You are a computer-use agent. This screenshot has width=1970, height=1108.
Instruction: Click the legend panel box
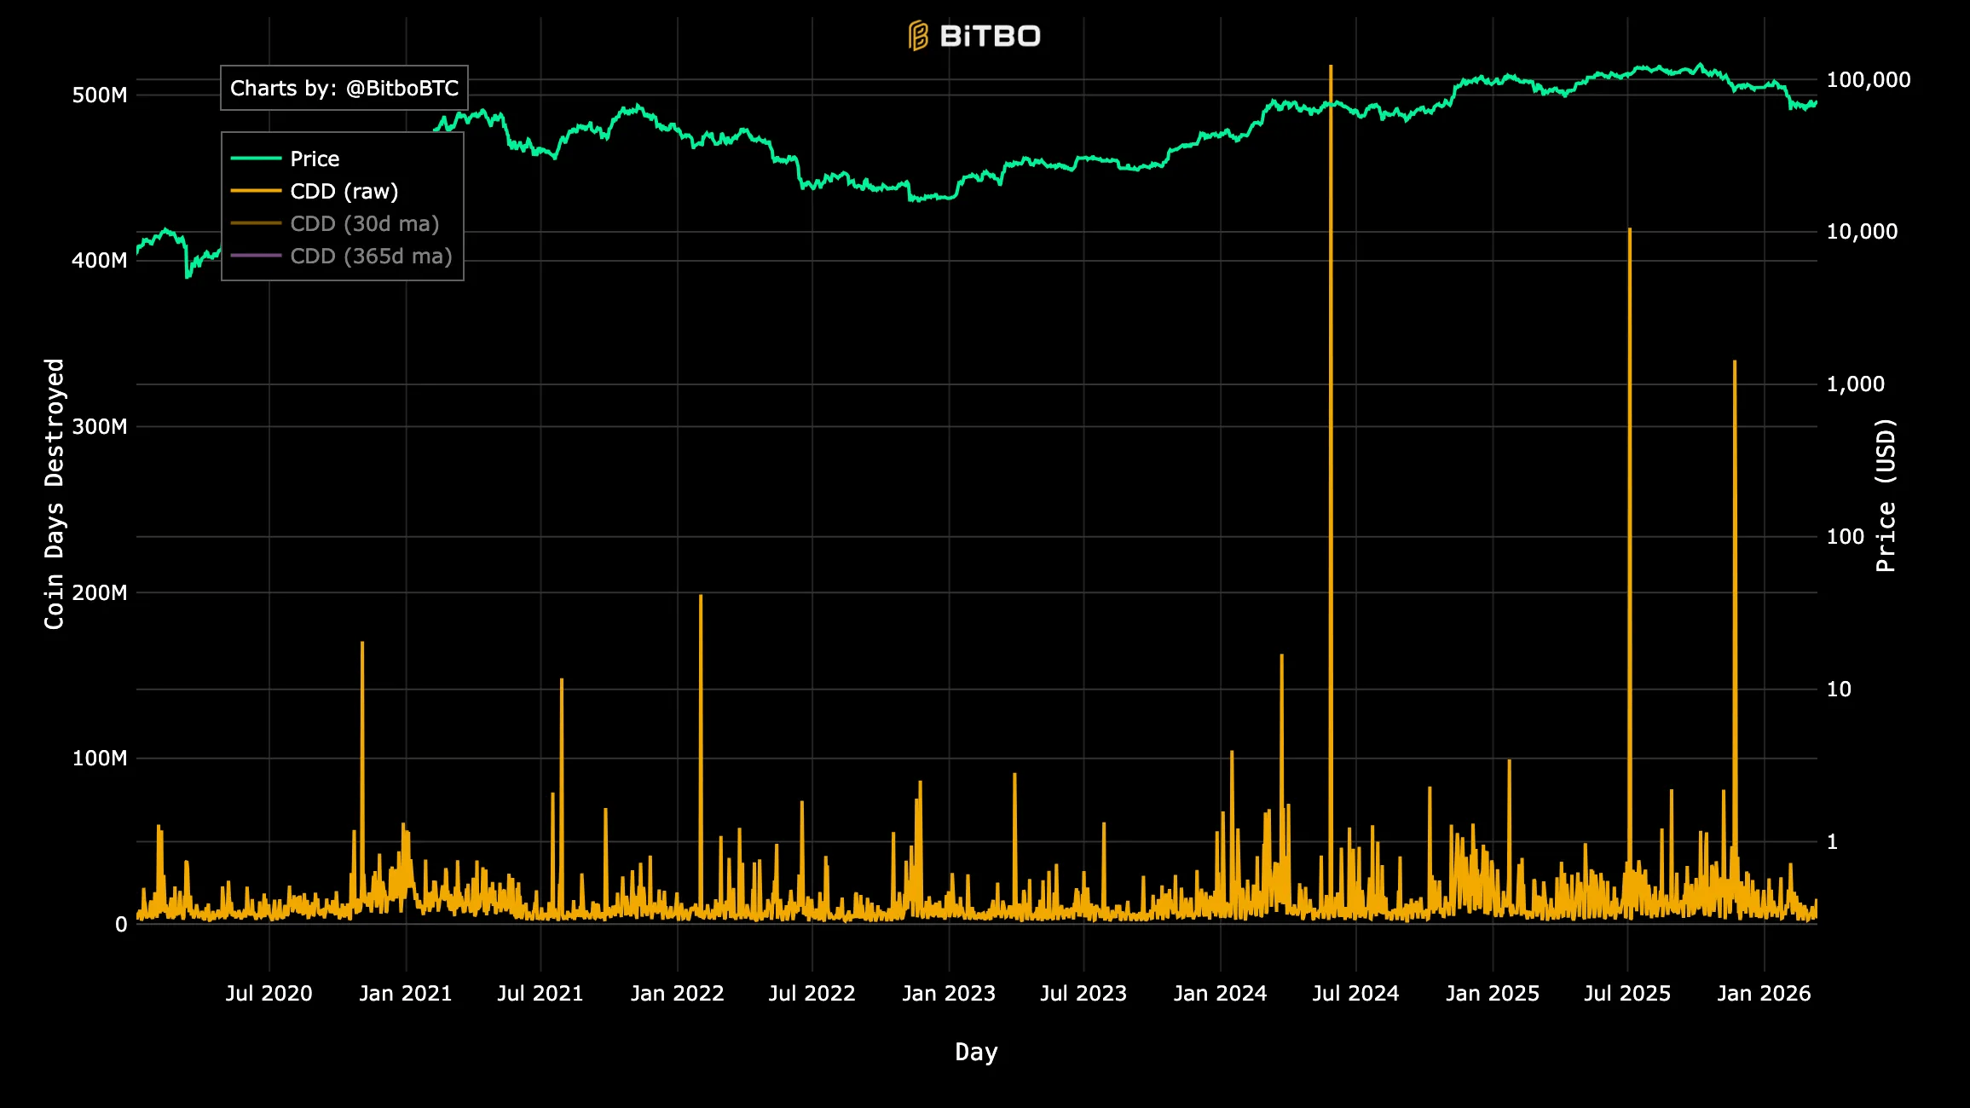[x=343, y=205]
